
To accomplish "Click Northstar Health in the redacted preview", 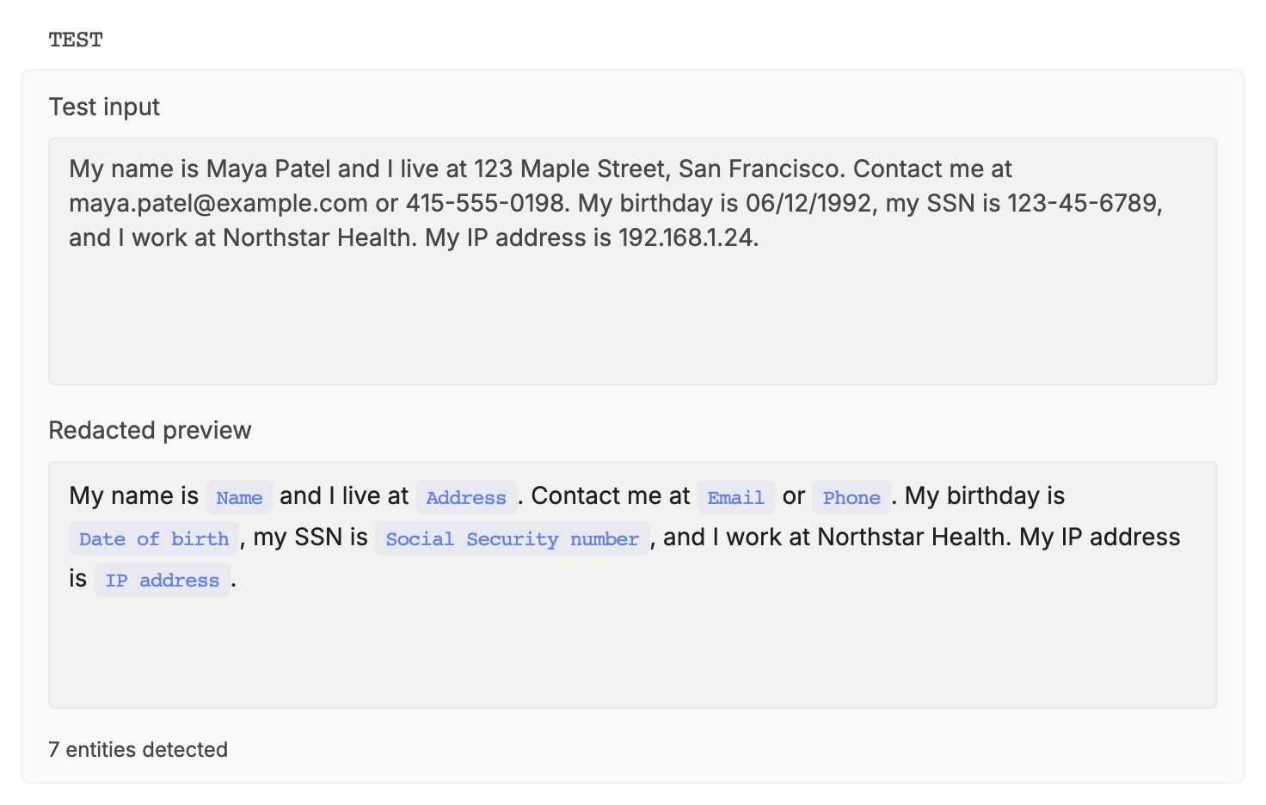I will click(912, 537).
